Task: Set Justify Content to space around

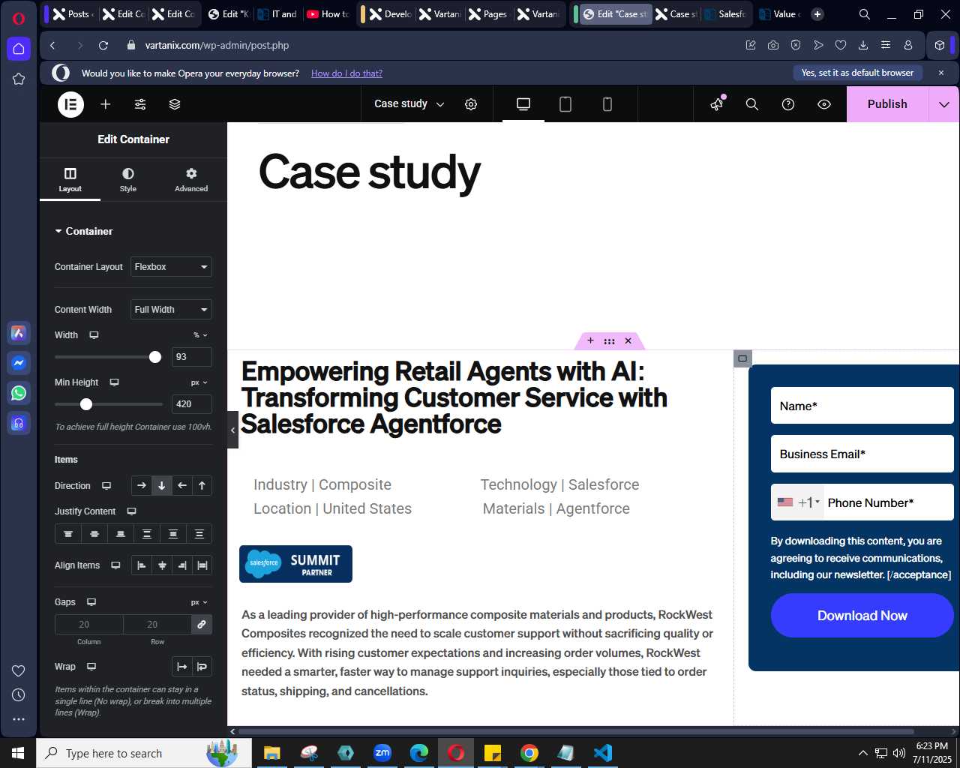Action: click(x=173, y=534)
